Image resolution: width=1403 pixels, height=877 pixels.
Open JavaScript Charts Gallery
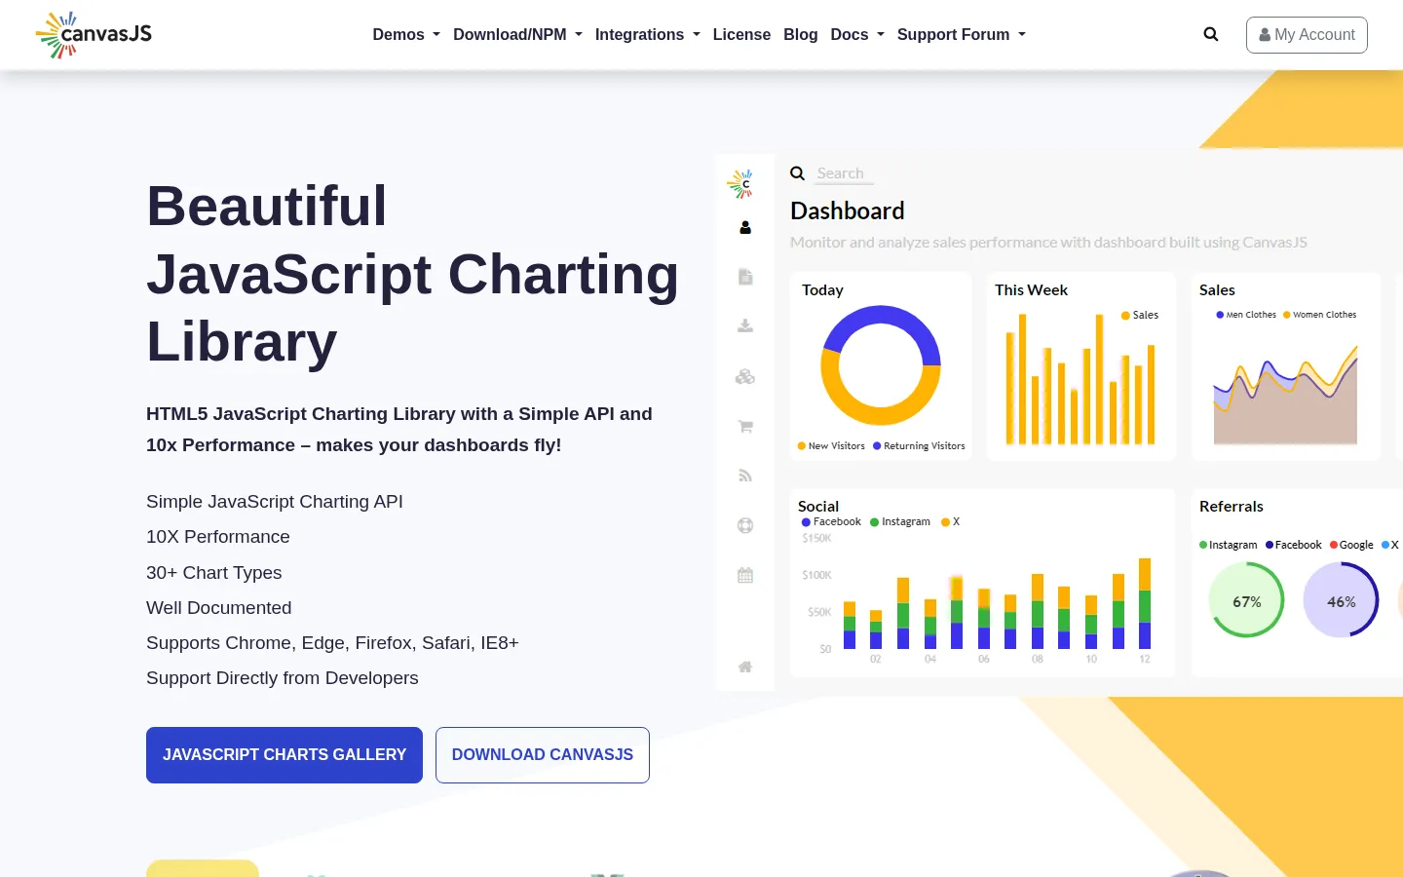pyautogui.click(x=284, y=755)
